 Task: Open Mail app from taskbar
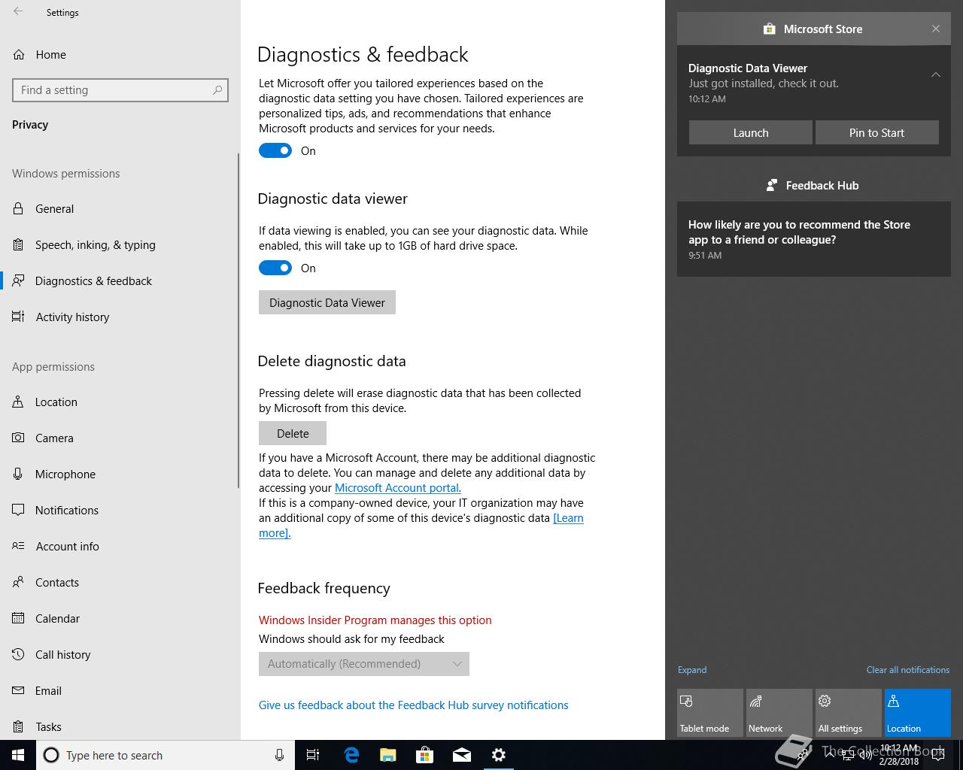(x=461, y=755)
